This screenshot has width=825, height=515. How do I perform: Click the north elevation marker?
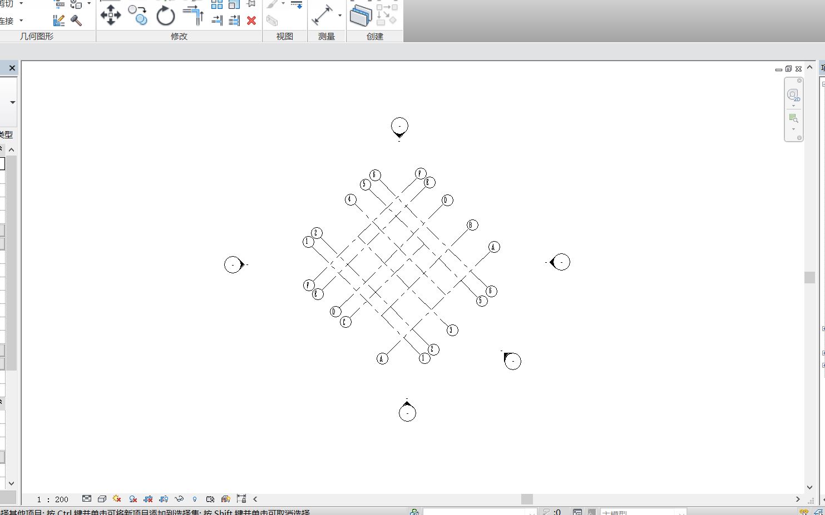pos(399,127)
